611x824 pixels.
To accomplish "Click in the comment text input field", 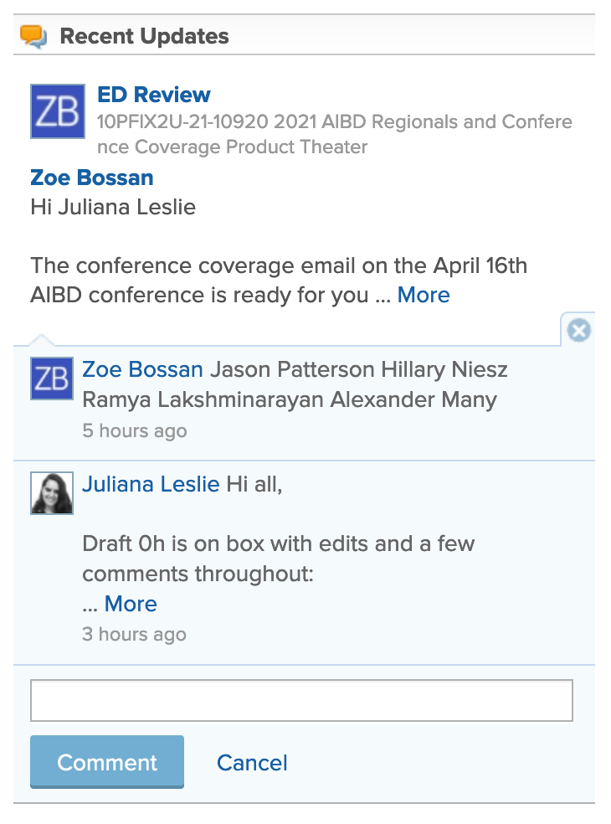I will pos(301,700).
